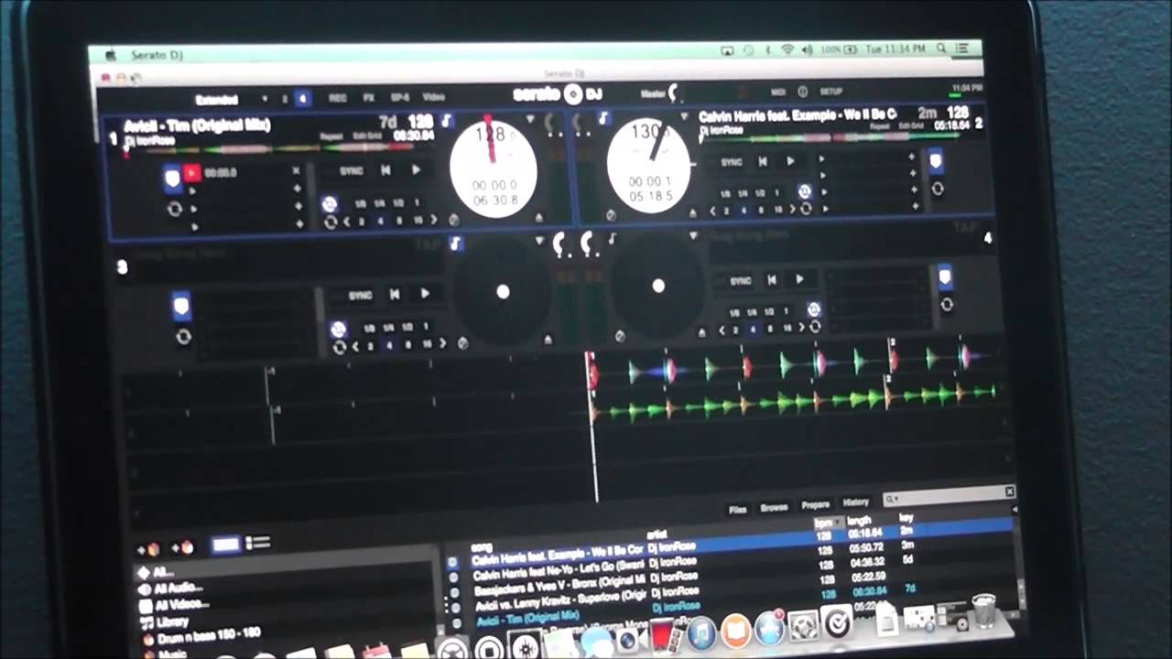Delete deck 1 first cue point (X)

click(x=296, y=171)
